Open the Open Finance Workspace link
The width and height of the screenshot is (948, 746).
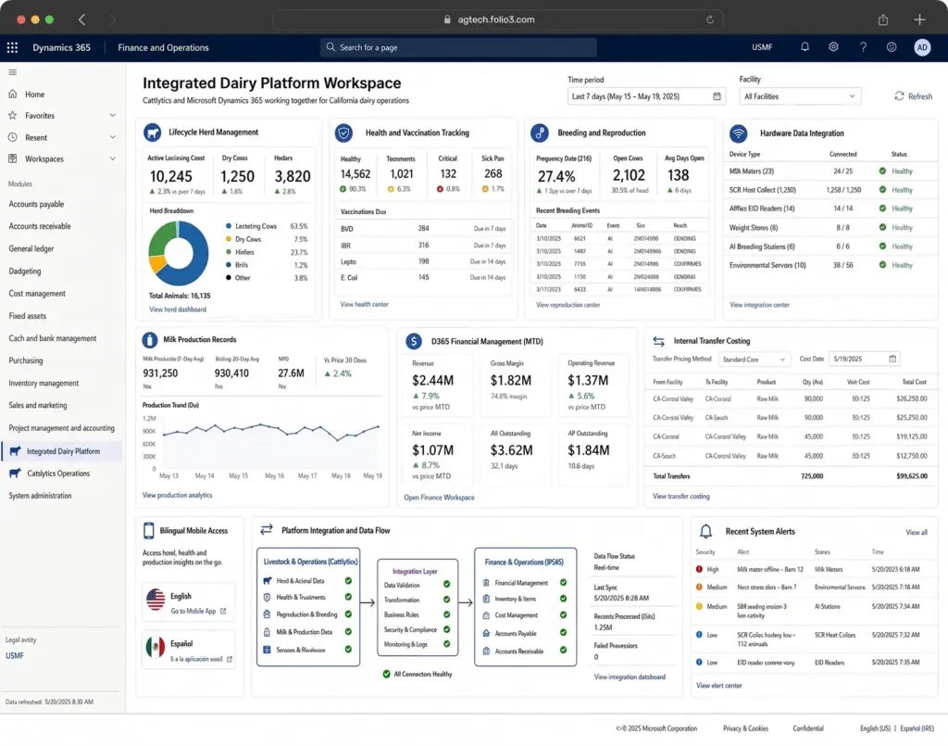(439, 498)
